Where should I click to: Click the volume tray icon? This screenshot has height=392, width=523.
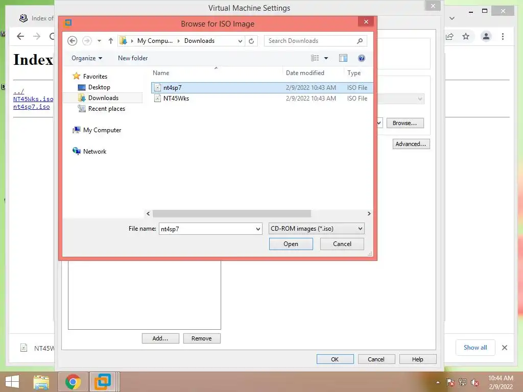click(475, 382)
